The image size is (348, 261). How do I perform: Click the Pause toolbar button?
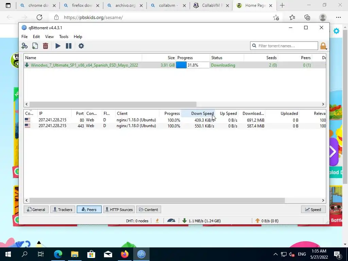coord(69,46)
